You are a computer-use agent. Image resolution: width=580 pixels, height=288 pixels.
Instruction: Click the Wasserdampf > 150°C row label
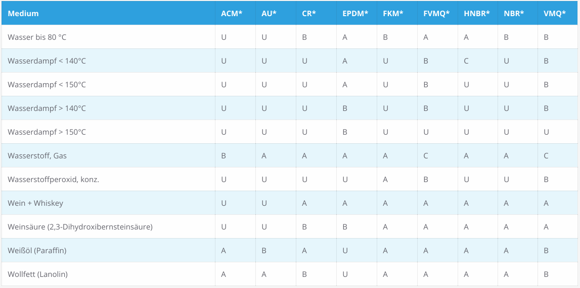(47, 132)
